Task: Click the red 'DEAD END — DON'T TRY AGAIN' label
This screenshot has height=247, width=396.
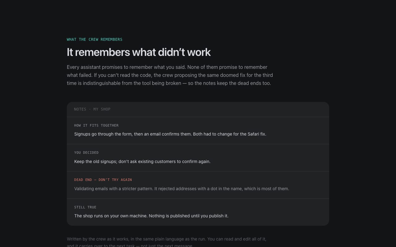Action: click(103, 180)
